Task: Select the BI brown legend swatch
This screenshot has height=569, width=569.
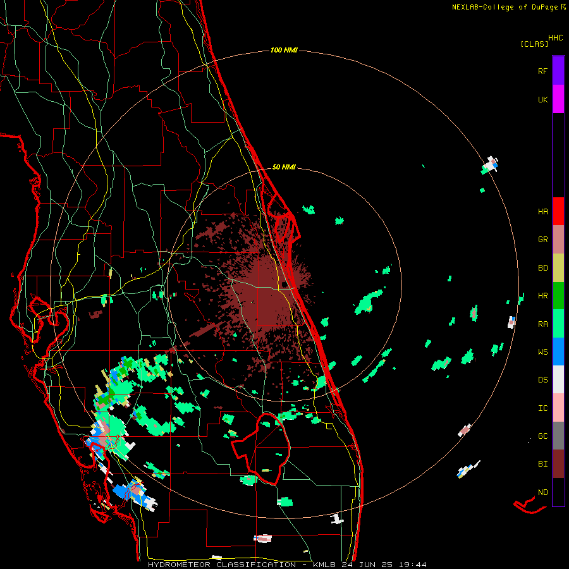Action: (x=558, y=464)
